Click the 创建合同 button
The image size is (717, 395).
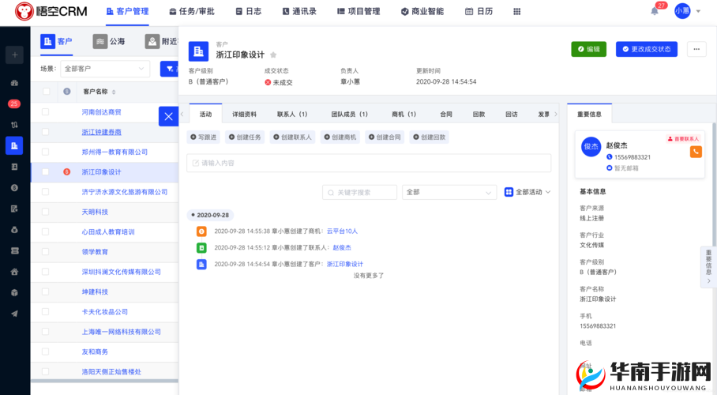(385, 137)
